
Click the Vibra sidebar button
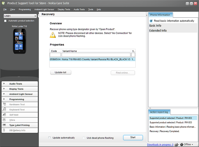(x=20, y=120)
